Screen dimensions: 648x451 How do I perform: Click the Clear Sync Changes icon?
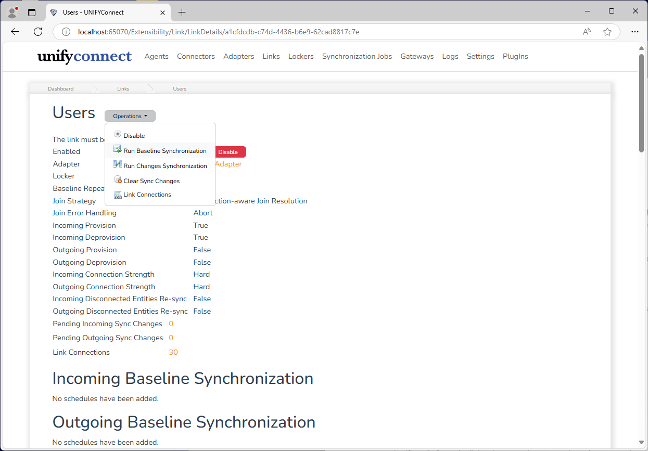coord(118,179)
